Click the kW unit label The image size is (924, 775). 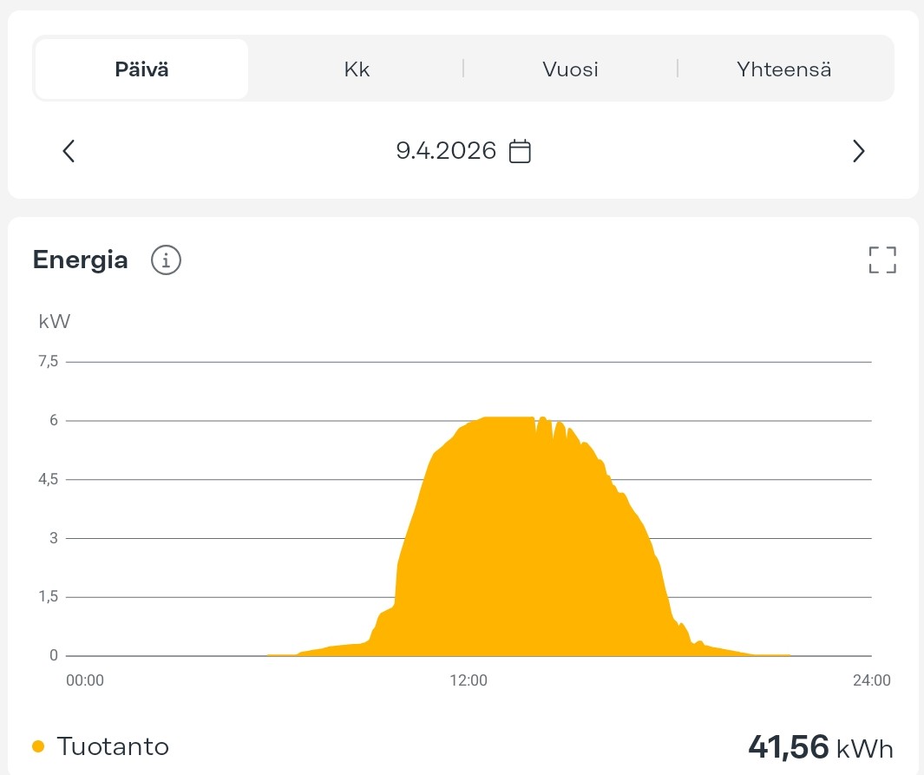tap(54, 322)
